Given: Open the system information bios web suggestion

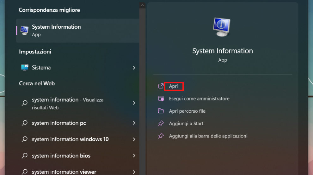Looking at the screenshot, I should [x=61, y=156].
